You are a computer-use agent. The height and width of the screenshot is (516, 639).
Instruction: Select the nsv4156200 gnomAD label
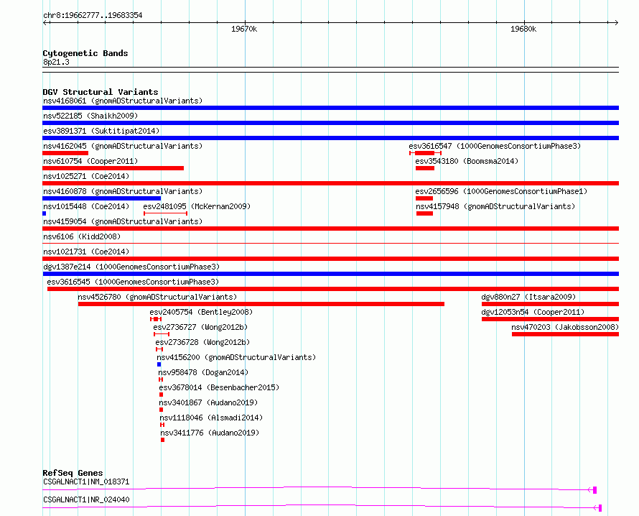tap(236, 357)
